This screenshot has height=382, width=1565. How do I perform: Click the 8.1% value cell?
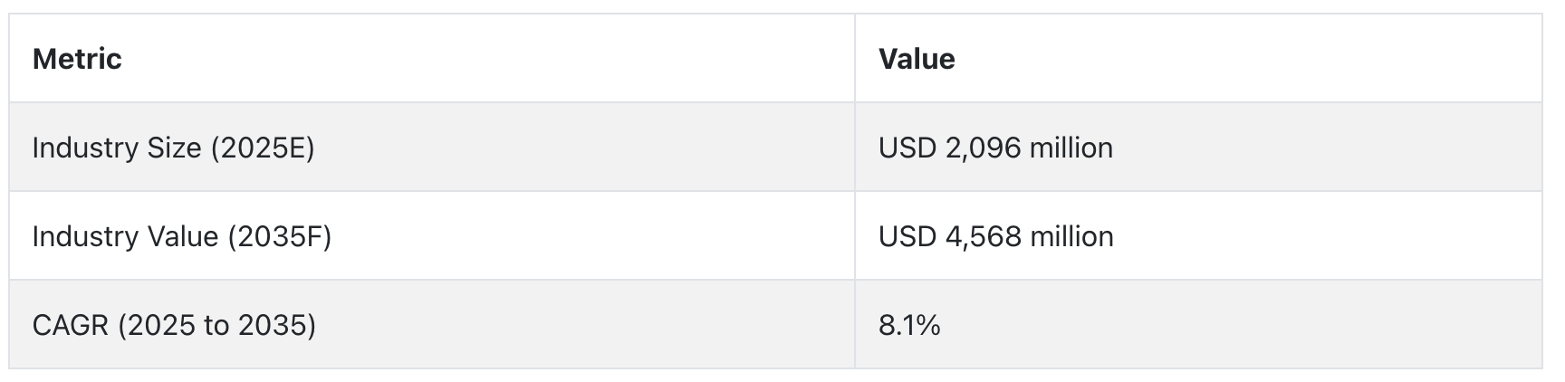point(1198,324)
